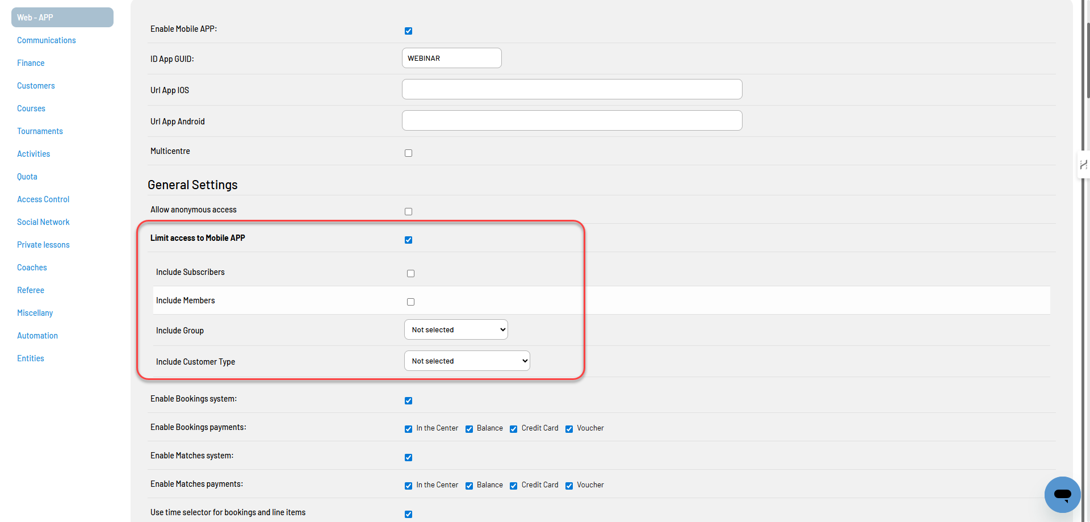Open the Include Customer Type dropdown

click(467, 361)
